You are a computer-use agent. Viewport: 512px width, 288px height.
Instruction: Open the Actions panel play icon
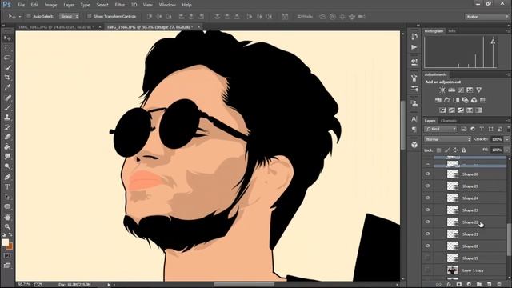tap(414, 47)
